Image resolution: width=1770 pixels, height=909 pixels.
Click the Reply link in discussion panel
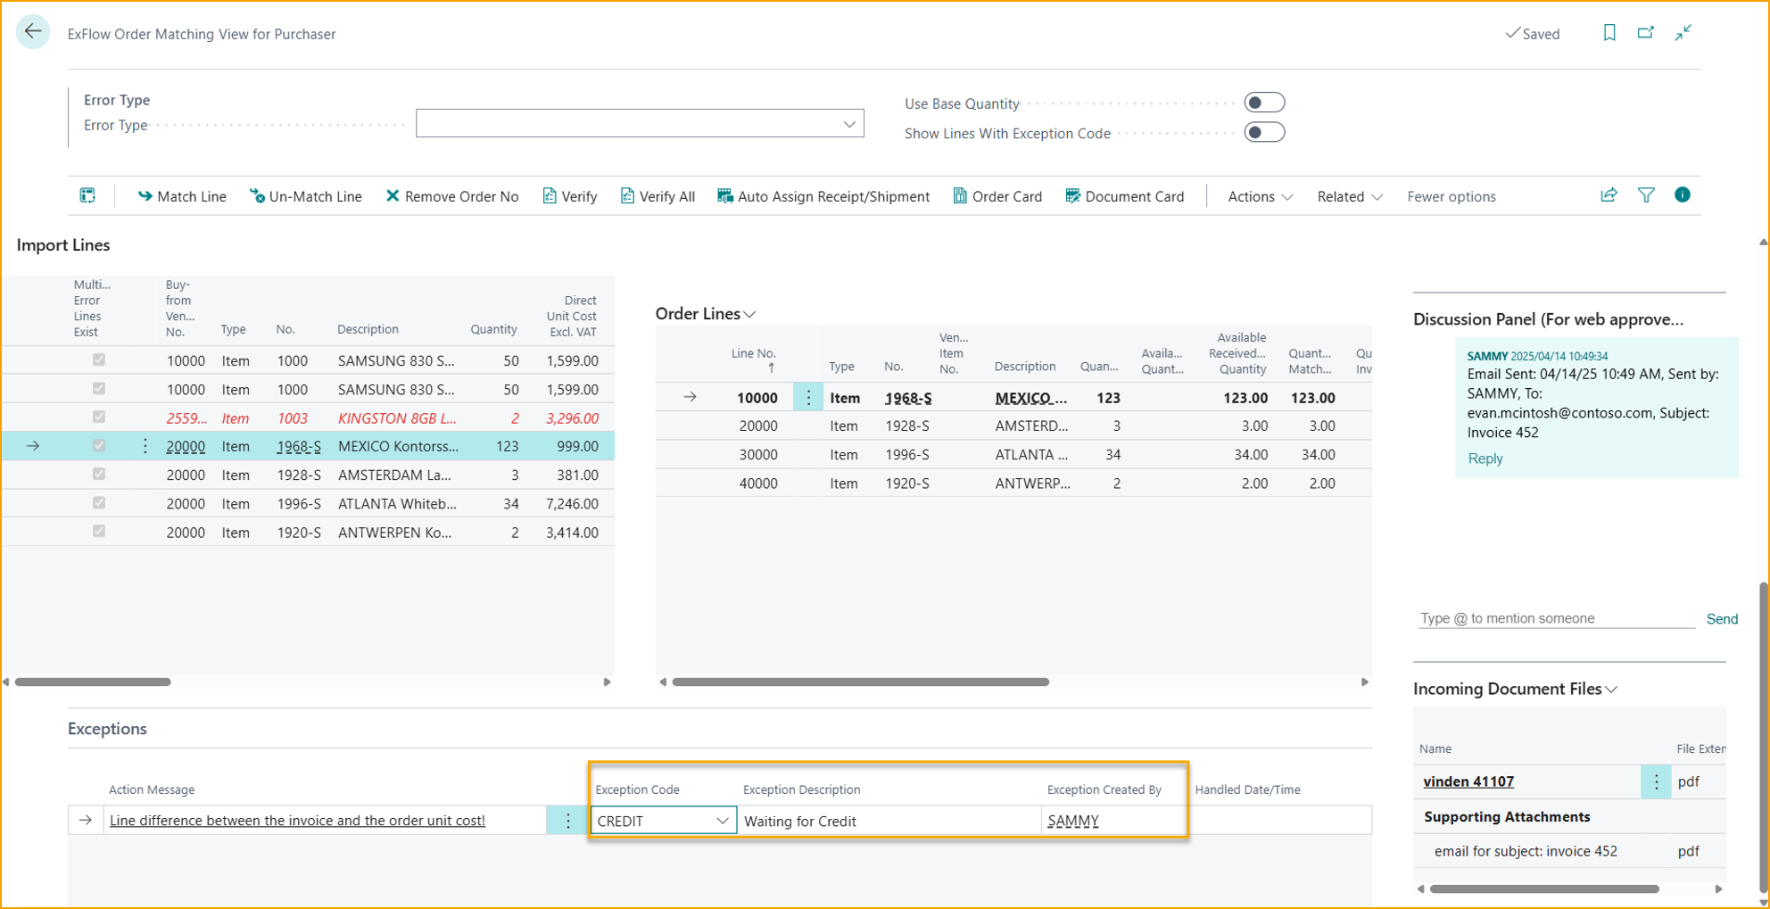[1485, 459]
